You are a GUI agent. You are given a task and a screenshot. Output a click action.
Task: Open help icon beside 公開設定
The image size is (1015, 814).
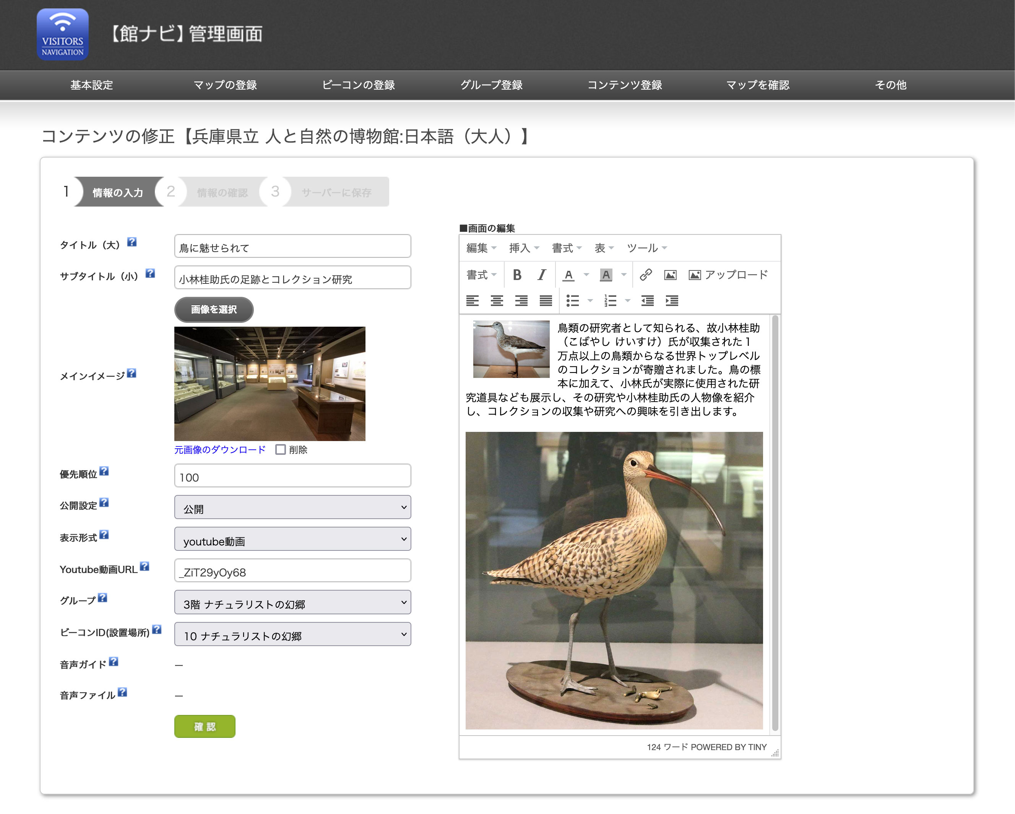pyautogui.click(x=104, y=503)
